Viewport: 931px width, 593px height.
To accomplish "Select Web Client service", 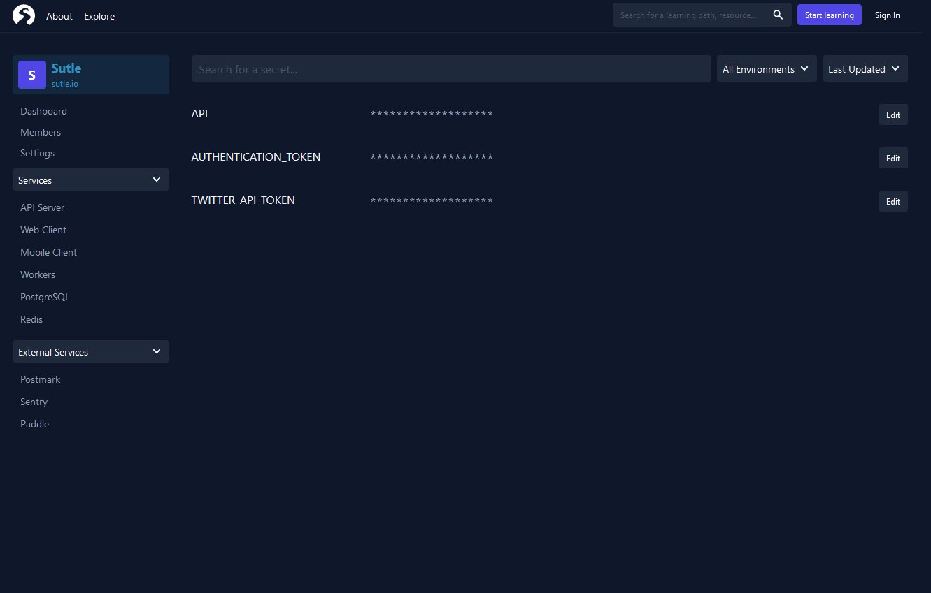I will point(43,230).
